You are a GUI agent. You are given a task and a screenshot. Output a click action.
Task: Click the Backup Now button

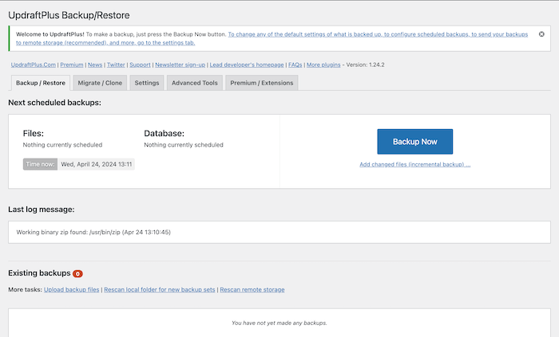coord(415,142)
